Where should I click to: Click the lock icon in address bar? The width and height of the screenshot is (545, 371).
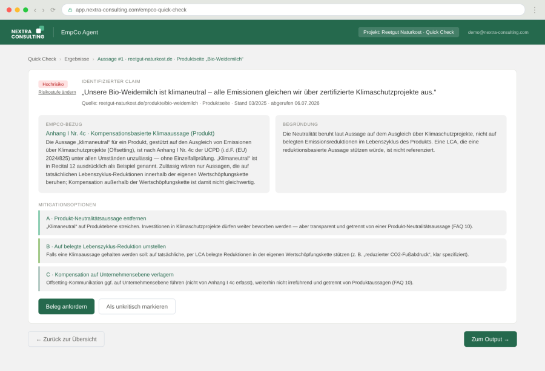pos(70,10)
